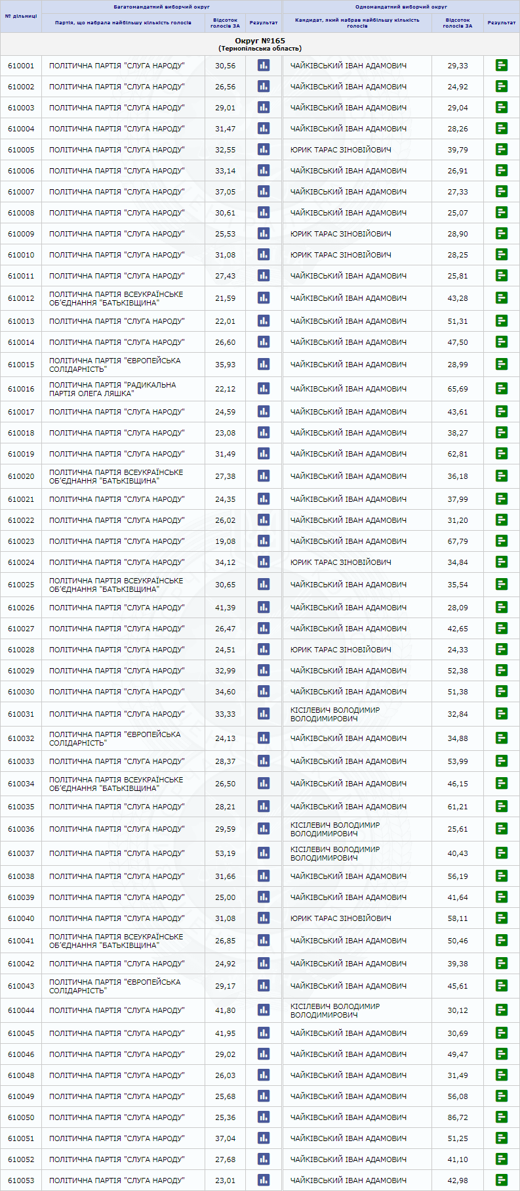Open candidate results icon for precinct 610031
The width and height of the screenshot is (520, 1191).
502,713
